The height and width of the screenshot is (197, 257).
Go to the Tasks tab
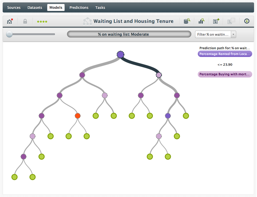pyautogui.click(x=100, y=7)
